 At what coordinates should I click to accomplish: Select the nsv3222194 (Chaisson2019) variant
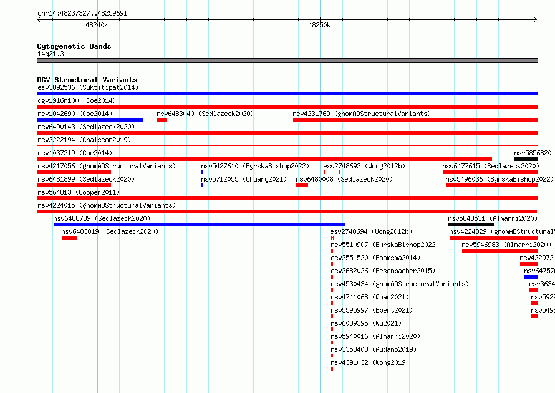(84, 140)
